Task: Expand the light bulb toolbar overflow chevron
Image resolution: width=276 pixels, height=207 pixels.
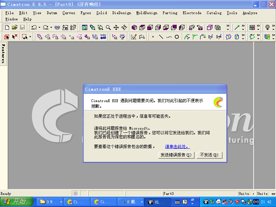Action: click(273, 27)
